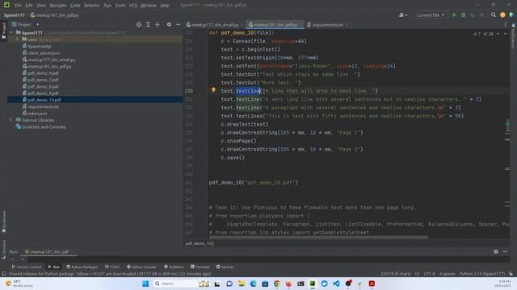Click editor horizontal scrollbar
Image resolution: width=517 pixels, height=290 pixels.
[x=318, y=237]
